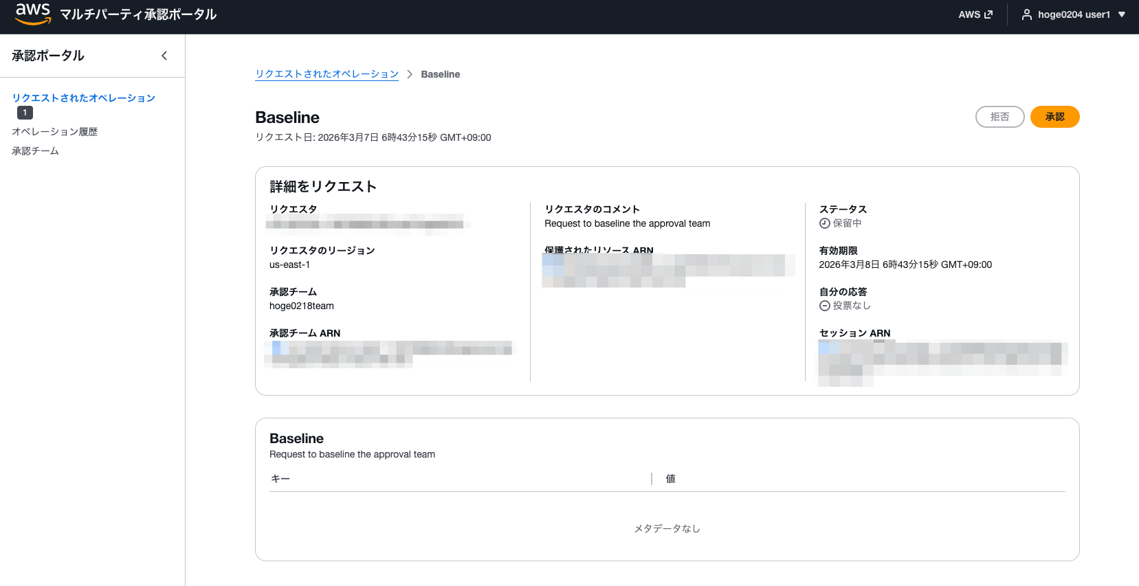Follow the リクエストされたオペレーション breadcrumb link
This screenshot has height=586, width=1139.
tap(327, 74)
